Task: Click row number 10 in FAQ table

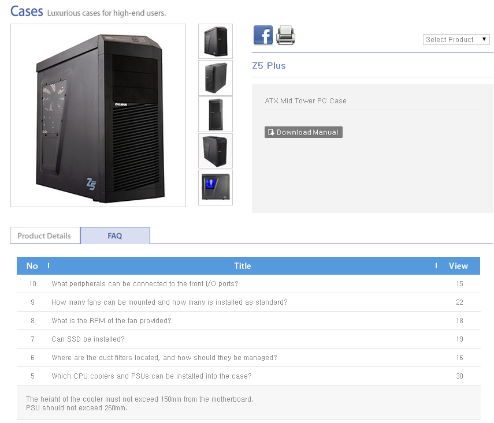Action: coord(33,284)
